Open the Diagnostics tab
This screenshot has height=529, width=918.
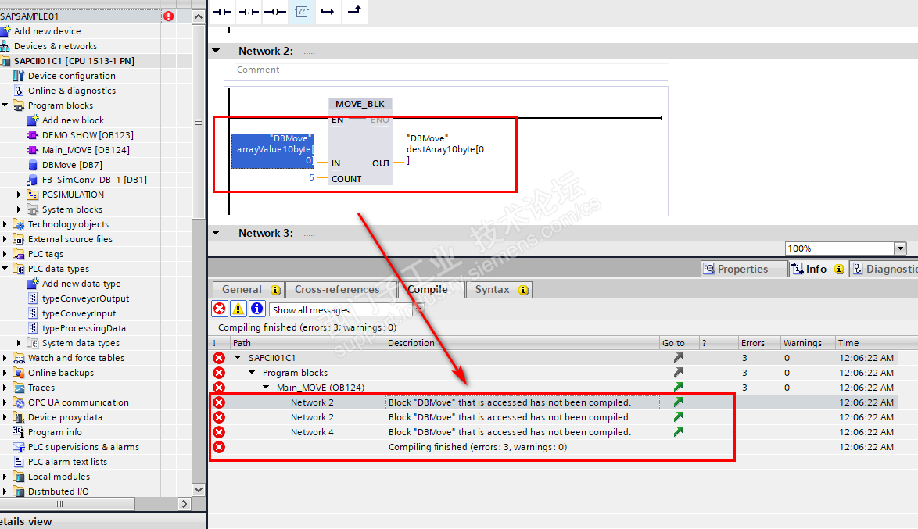(x=884, y=269)
